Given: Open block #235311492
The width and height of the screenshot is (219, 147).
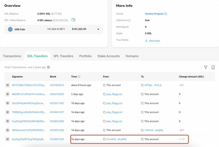Looking at the screenshot, I should pos(57,103).
